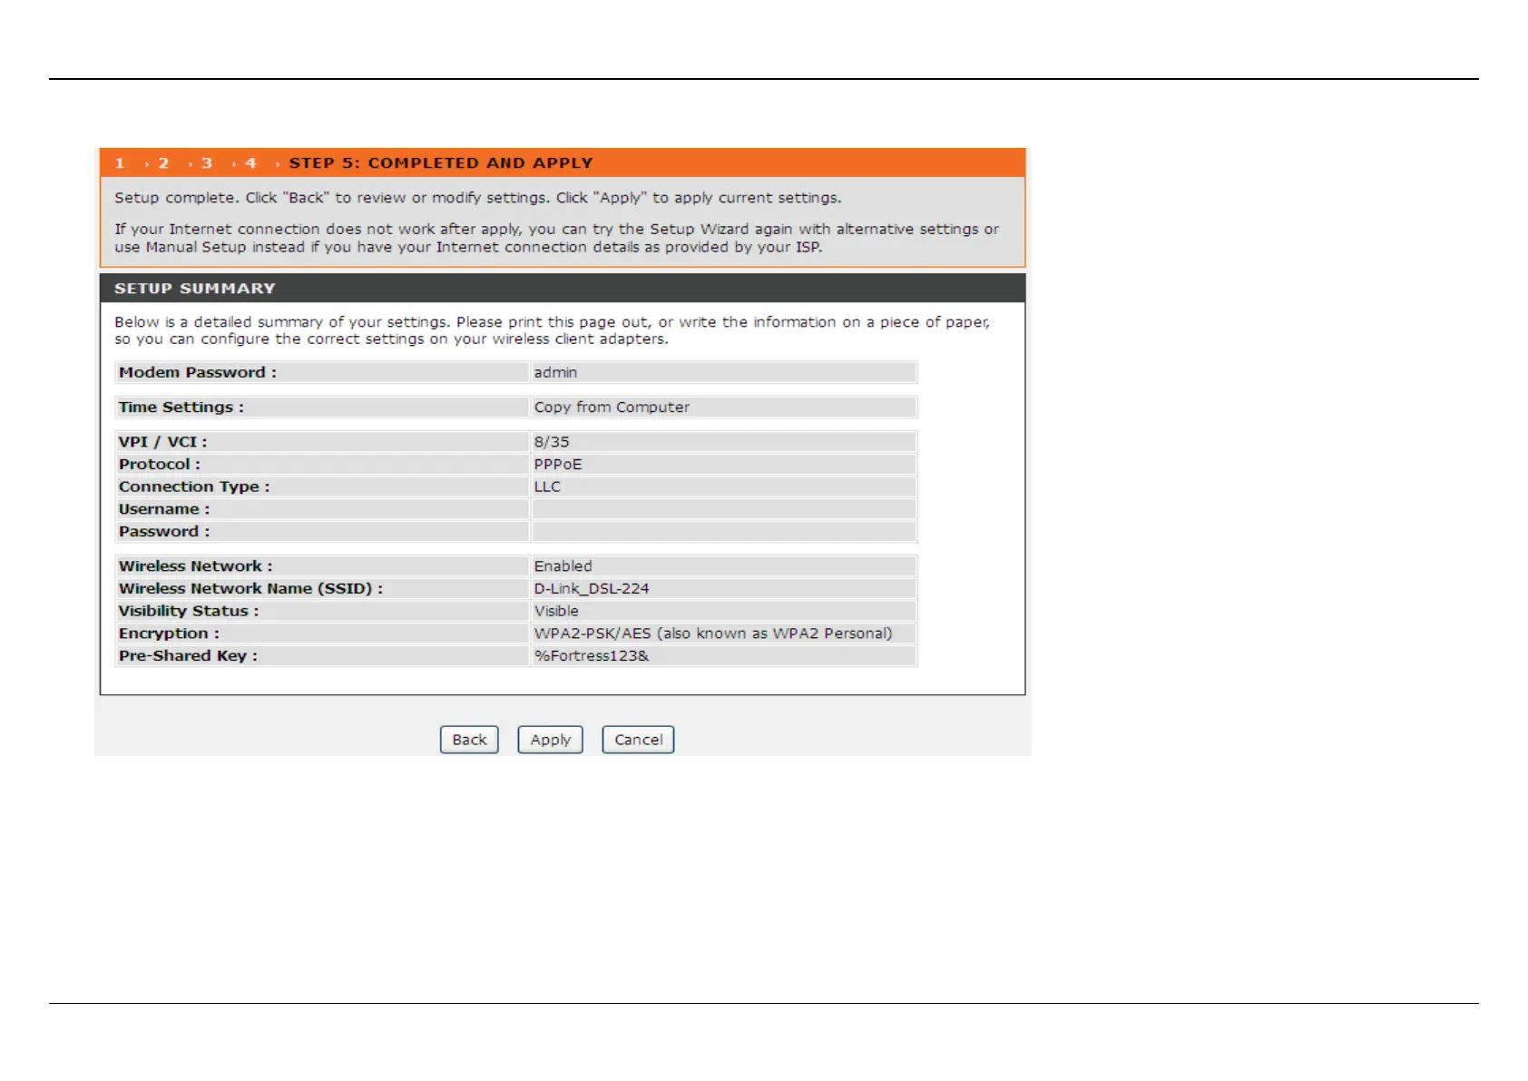This screenshot has width=1528, height=1081.
Task: Select step 1 in wizard header
Action: 120,163
